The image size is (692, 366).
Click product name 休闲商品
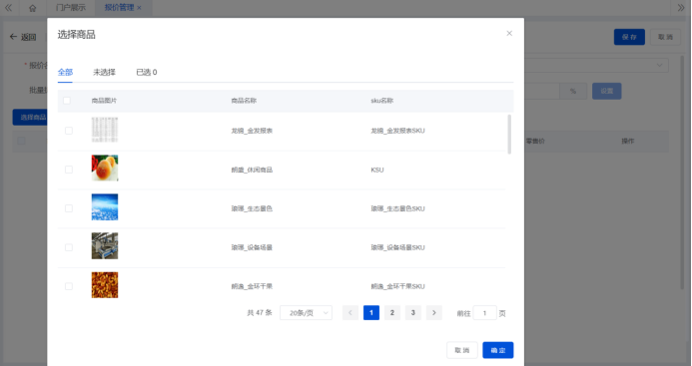252,170
